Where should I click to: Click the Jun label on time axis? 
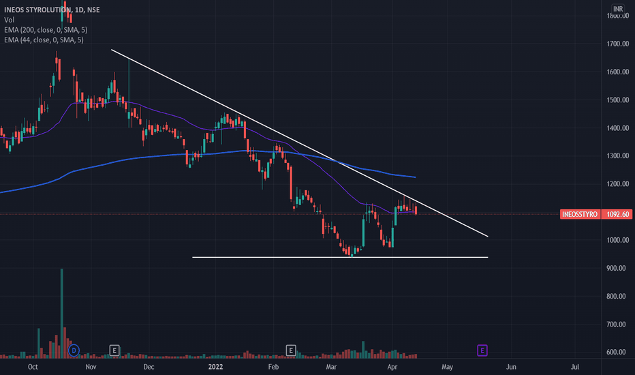point(511,367)
